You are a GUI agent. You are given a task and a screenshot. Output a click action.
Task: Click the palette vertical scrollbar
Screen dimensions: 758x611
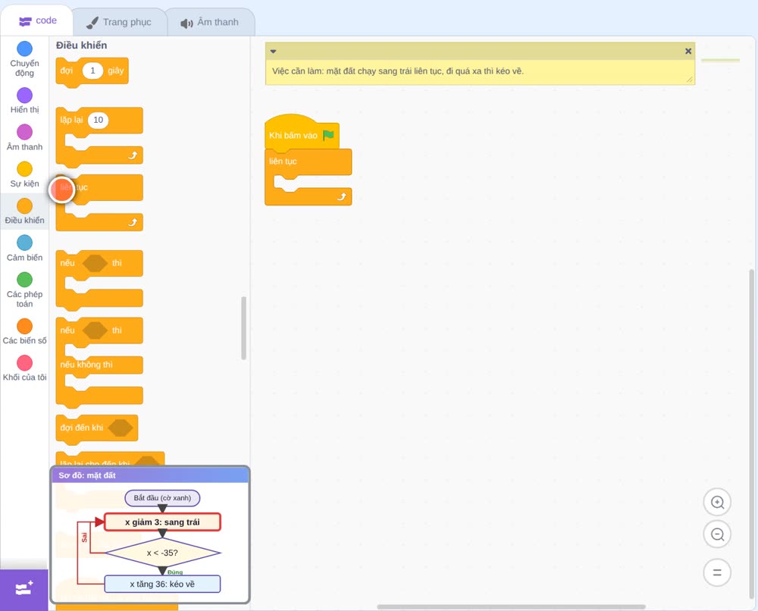(x=243, y=328)
